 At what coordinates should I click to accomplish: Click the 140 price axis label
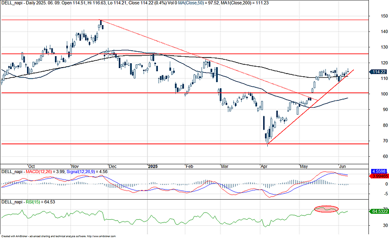(384, 32)
